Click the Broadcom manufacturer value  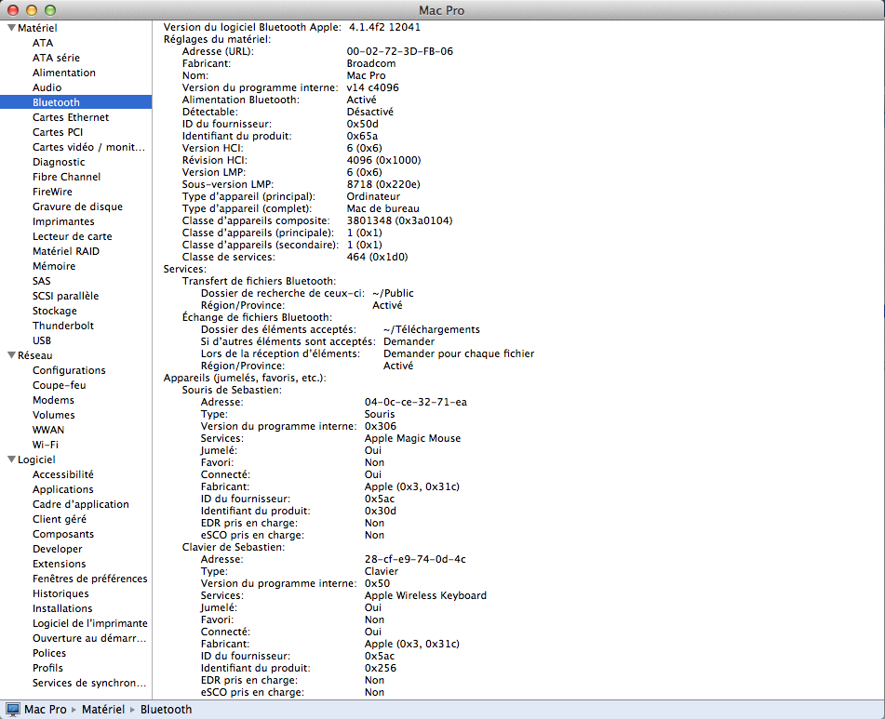point(370,63)
